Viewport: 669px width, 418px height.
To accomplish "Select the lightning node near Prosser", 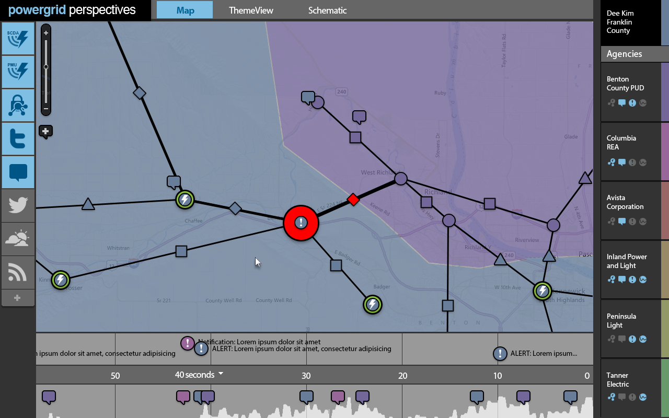I will pos(61,280).
